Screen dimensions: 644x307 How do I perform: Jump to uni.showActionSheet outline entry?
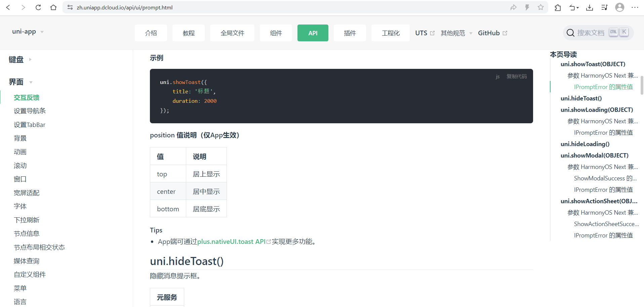[599, 201]
